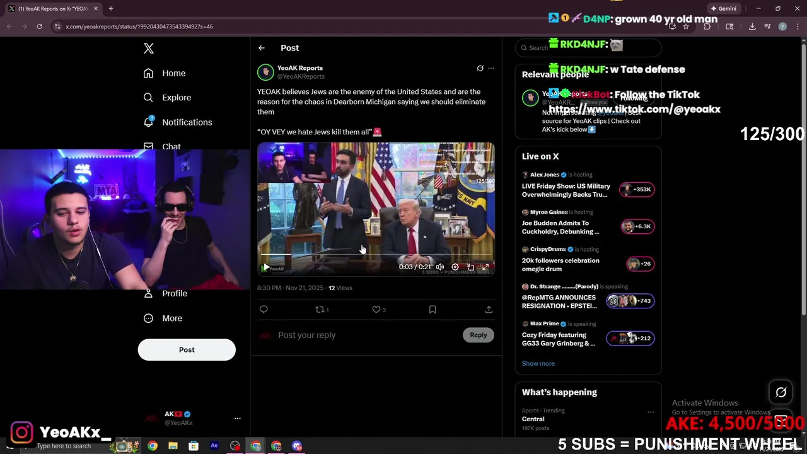The width and height of the screenshot is (807, 454).
Task: Click the reply bubble icon under the post
Action: 264,310
